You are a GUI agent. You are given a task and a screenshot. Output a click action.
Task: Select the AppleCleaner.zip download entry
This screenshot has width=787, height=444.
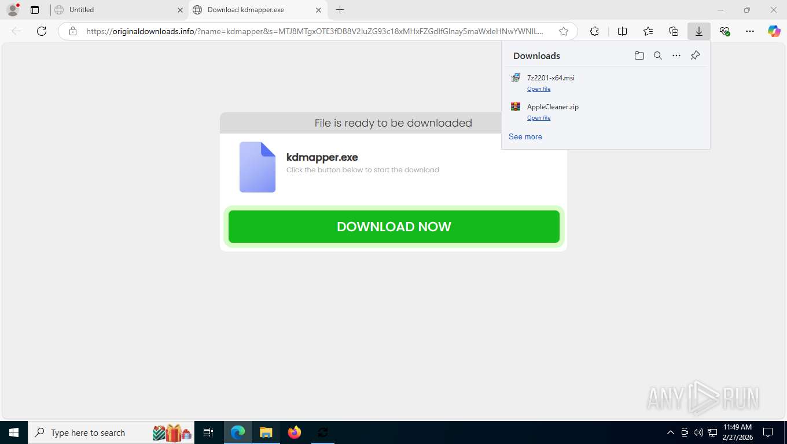(x=606, y=111)
